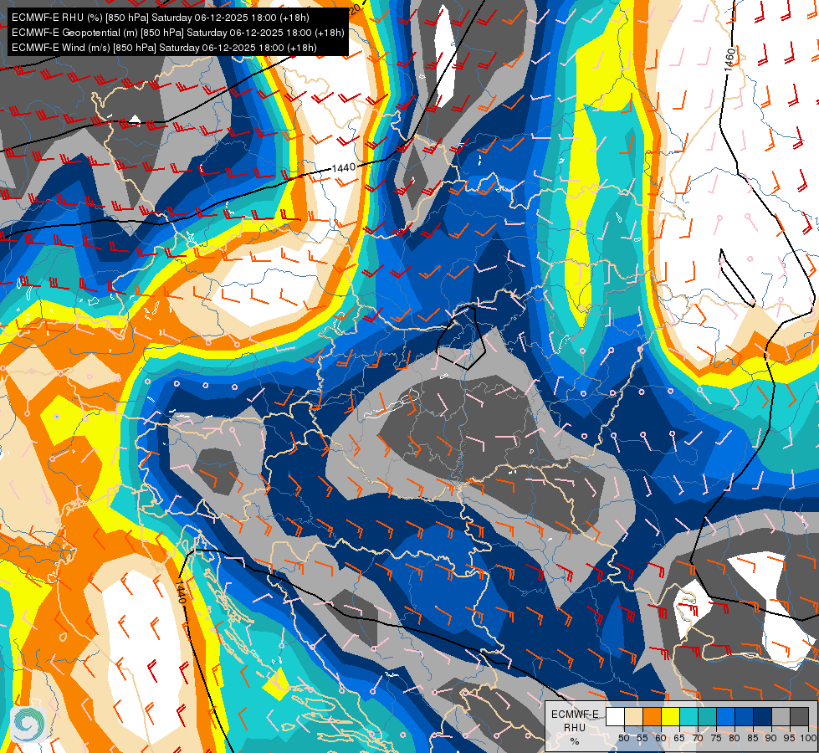Click the cyan 65-70 legend swatch
The width and height of the screenshot is (819, 753).
(689, 716)
